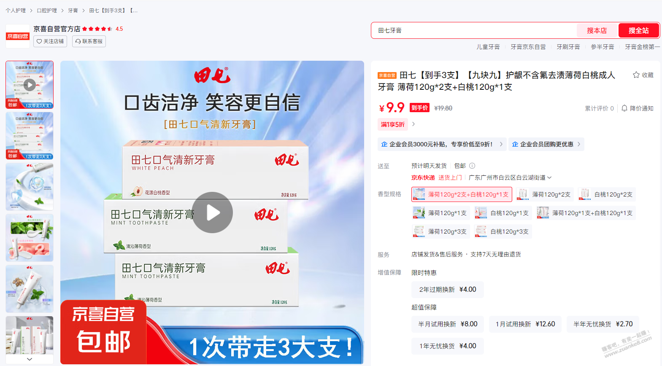Click the 搜全站 search all button
Screen dimensions: 662x366
(x=638, y=30)
